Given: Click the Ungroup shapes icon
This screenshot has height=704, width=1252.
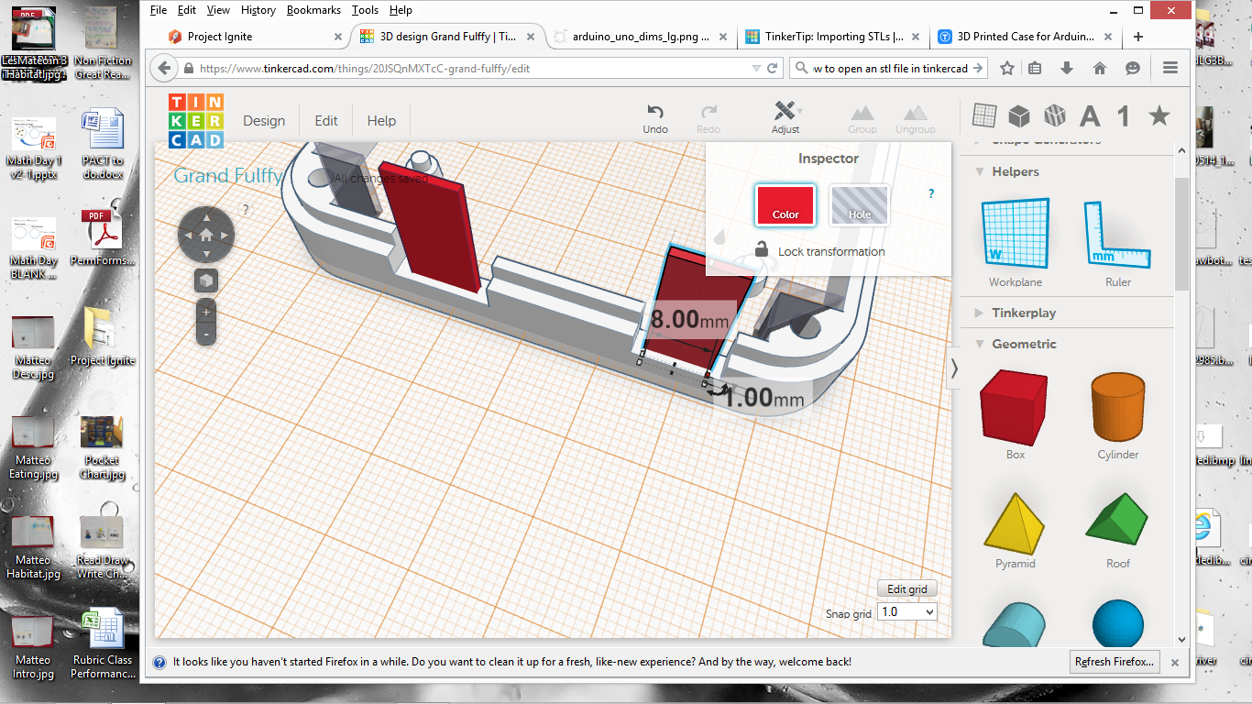Looking at the screenshot, I should (915, 113).
